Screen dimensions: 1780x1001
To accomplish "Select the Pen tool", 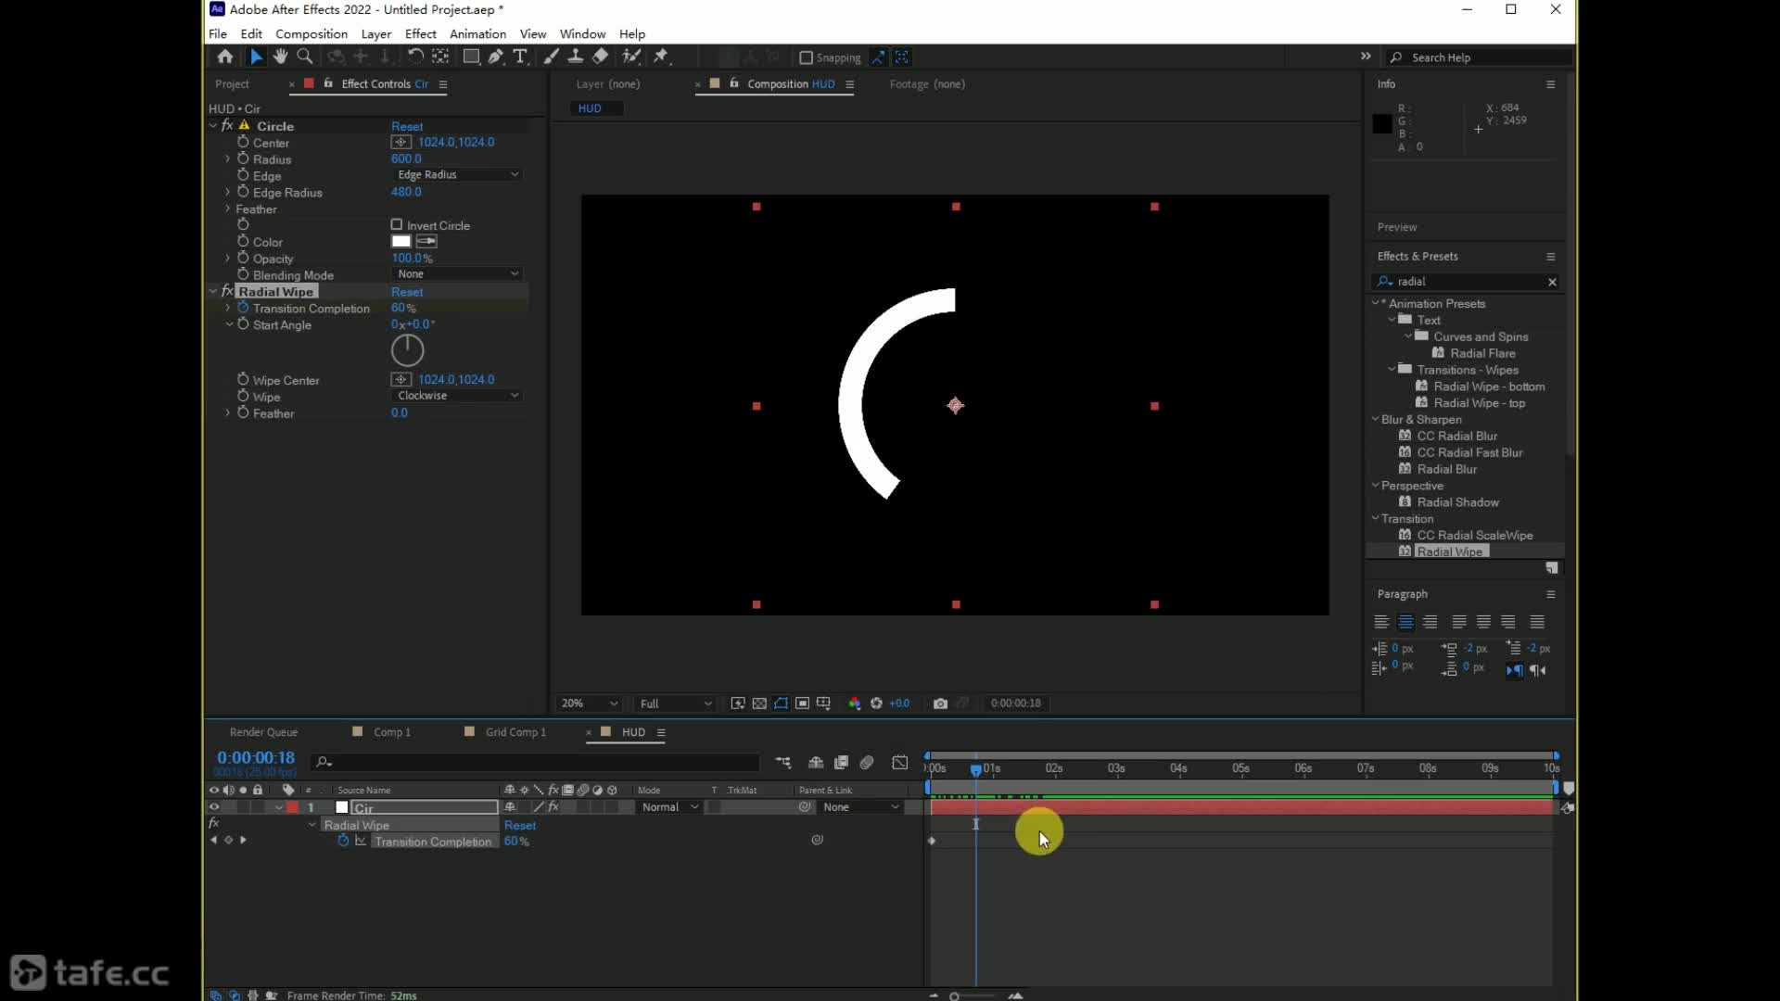I will [496, 57].
